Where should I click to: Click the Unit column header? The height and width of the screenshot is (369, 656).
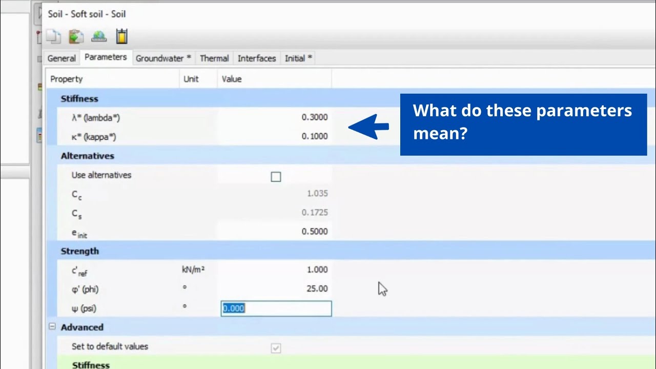point(199,79)
